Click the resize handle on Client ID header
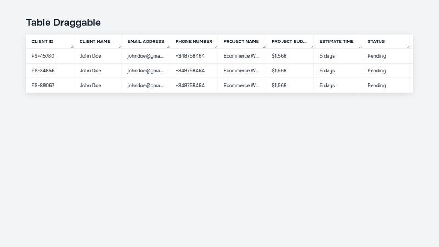Image resolution: width=439 pixels, height=247 pixels. pyautogui.click(x=72, y=47)
